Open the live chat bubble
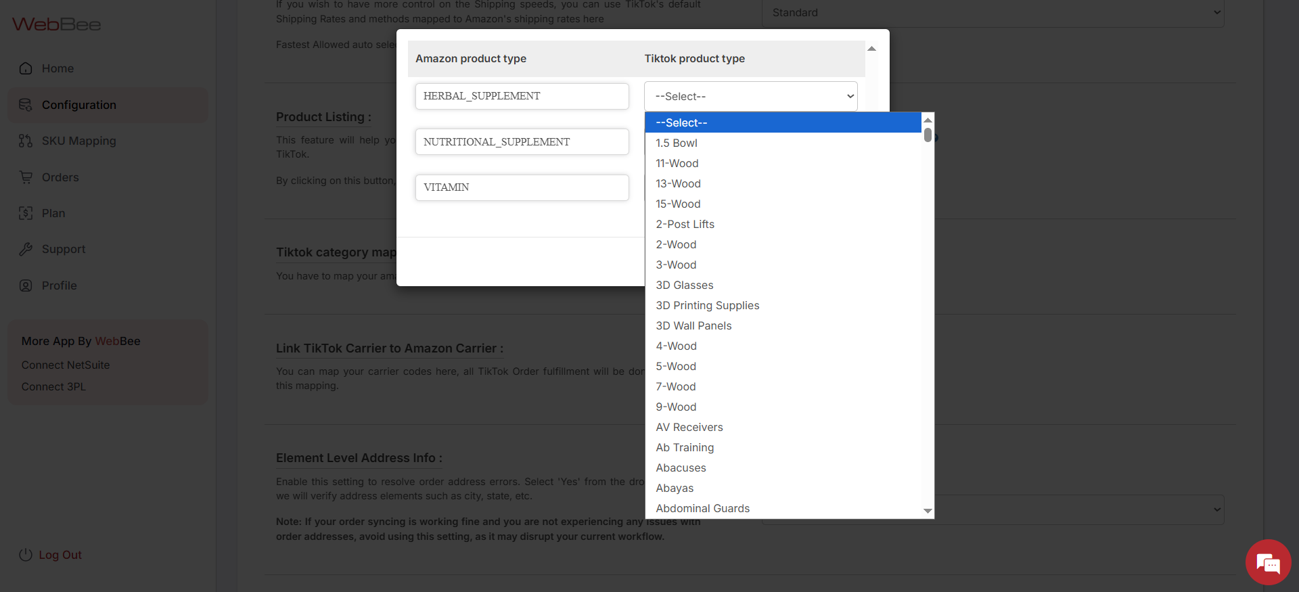 coord(1268,562)
